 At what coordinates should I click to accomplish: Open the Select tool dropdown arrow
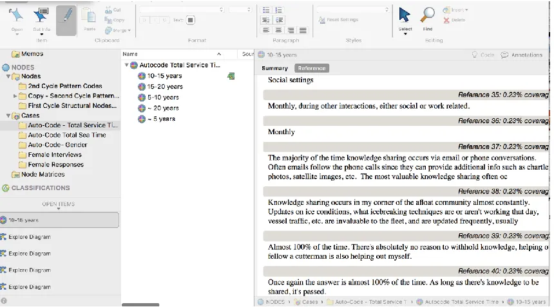(x=405, y=34)
